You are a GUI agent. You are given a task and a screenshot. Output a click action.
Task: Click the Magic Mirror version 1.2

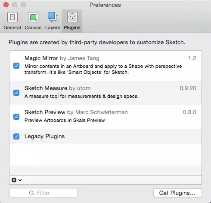(x=192, y=58)
